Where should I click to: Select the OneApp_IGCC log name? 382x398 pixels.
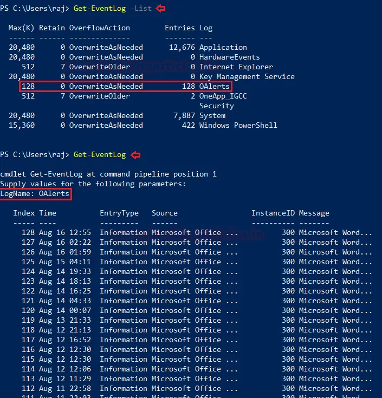click(223, 96)
